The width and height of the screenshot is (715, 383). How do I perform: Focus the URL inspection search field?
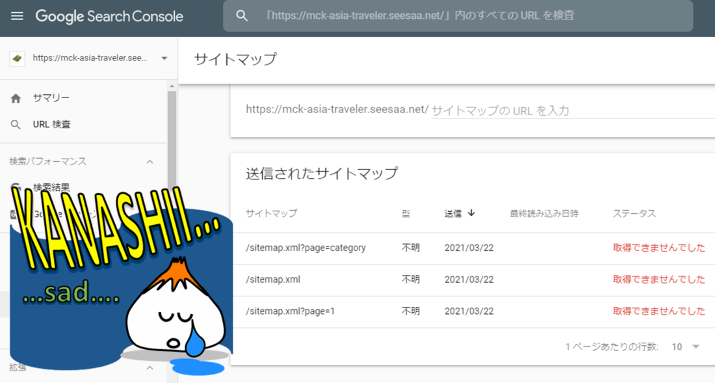tap(458, 16)
